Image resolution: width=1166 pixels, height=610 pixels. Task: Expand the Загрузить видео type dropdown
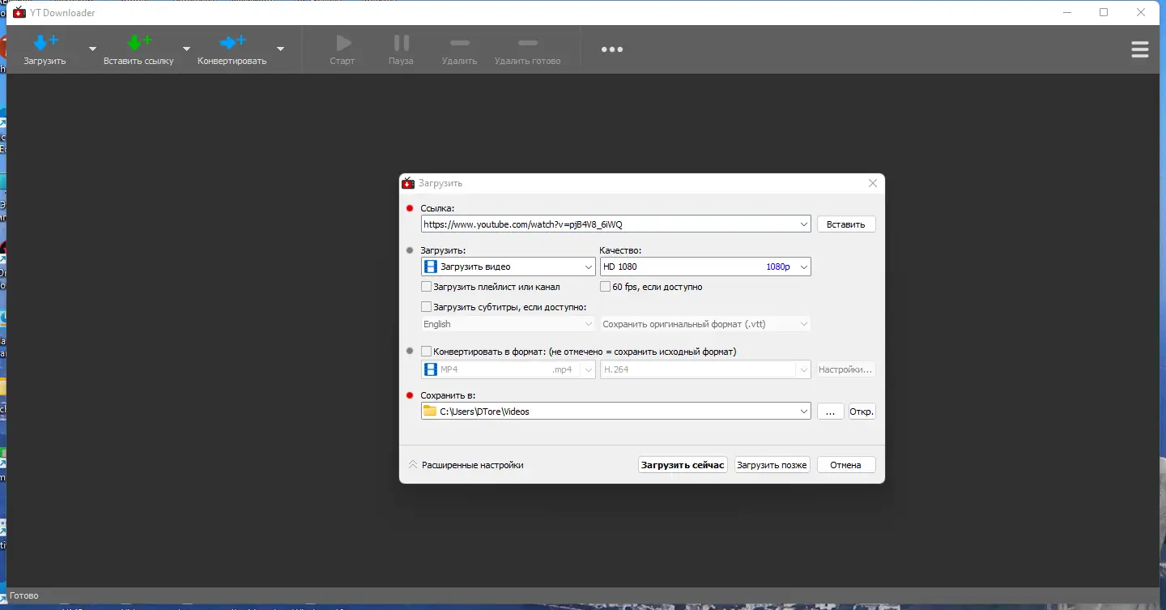click(x=509, y=267)
